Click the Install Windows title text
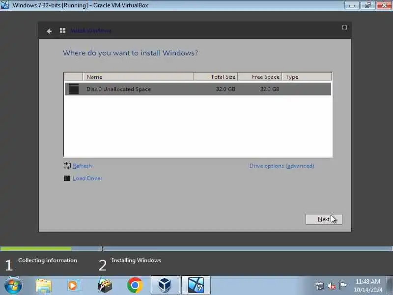Image resolution: width=393 pixels, height=295 pixels. click(90, 30)
